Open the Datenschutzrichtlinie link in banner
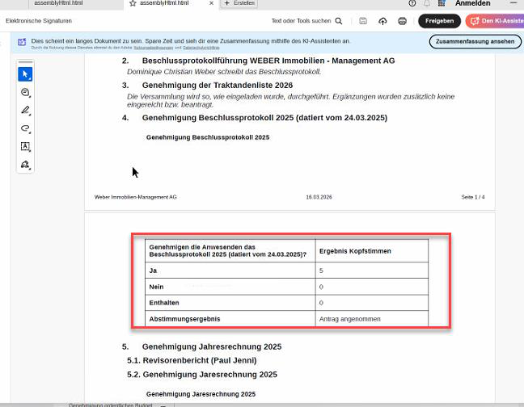Screen dimensions: 524x407 [201, 48]
